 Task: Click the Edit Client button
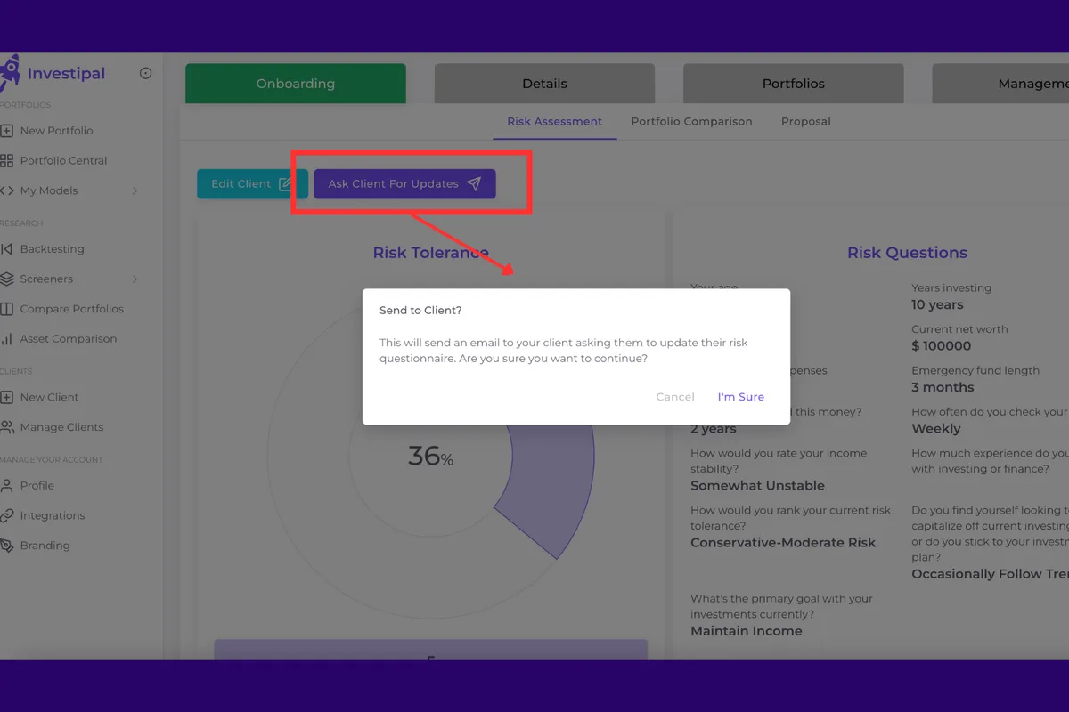tap(252, 183)
